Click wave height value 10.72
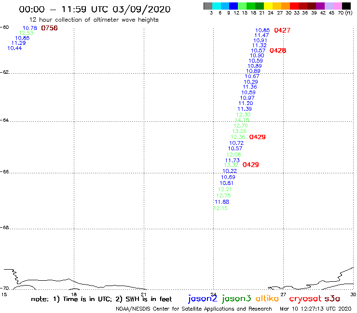Viewport: 357px width, 313px height. [236, 143]
